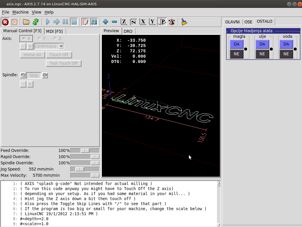
Task: Stop program execution
Action: point(74,22)
